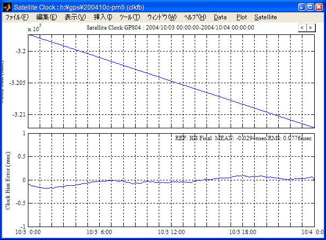Open the ファイル(F) menu

(17, 17)
